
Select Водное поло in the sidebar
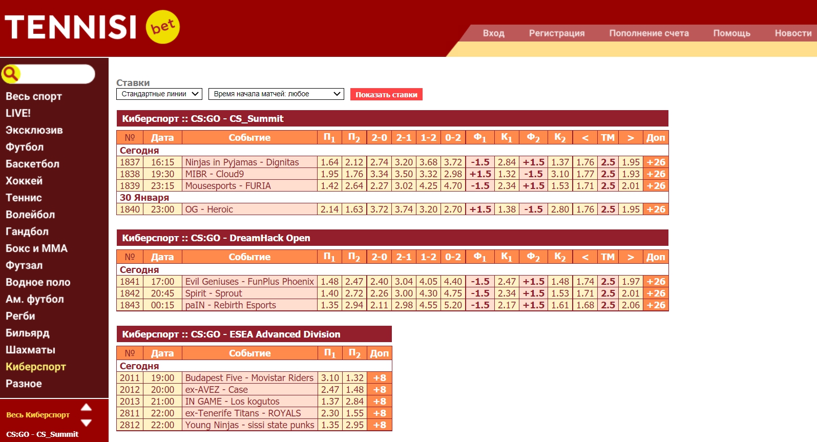(38, 282)
